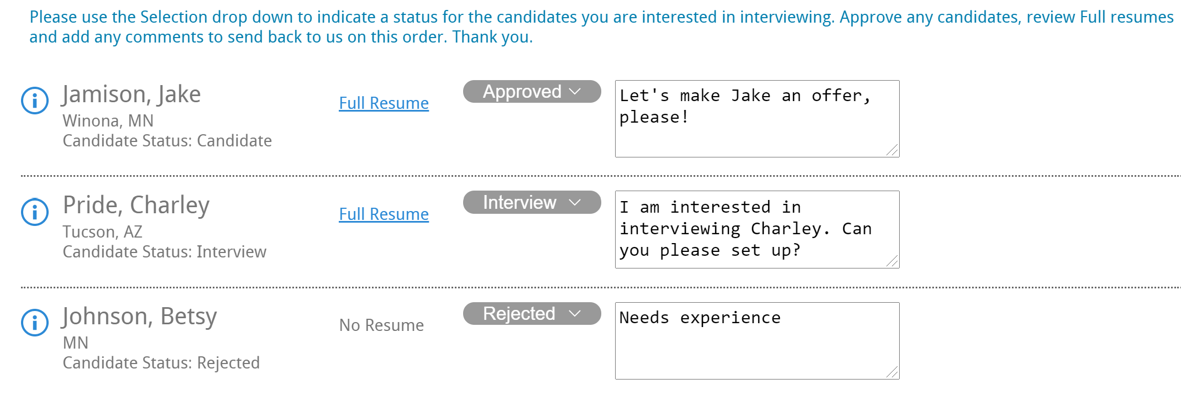Expand the Approved selection dropdown
This screenshot has height=395, width=1181.
pos(532,92)
